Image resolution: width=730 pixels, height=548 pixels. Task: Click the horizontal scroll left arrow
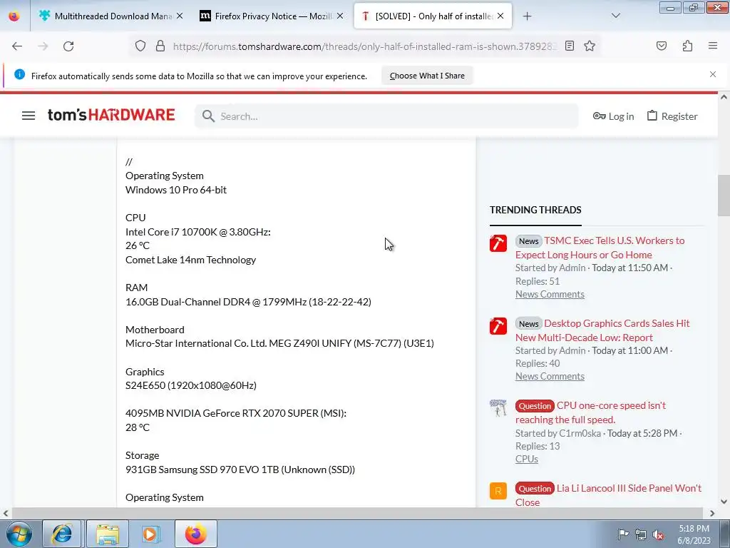6,513
